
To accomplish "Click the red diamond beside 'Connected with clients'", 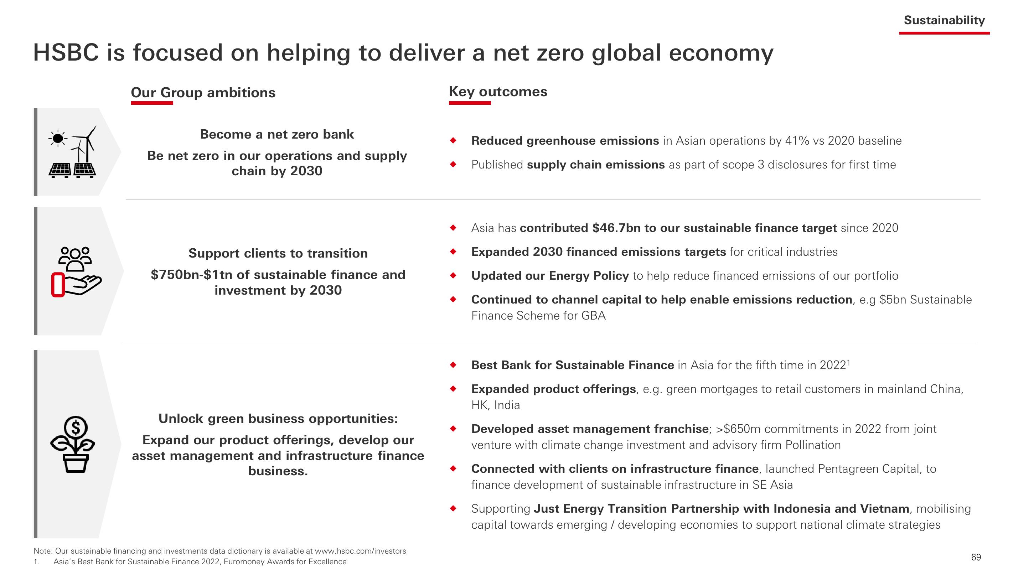I will [453, 468].
